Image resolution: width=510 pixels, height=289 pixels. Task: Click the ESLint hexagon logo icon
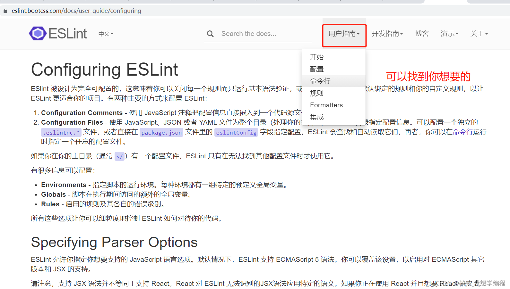coord(38,33)
